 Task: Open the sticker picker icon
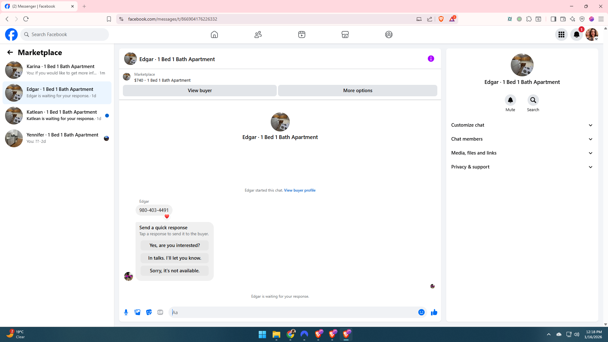pos(149,312)
